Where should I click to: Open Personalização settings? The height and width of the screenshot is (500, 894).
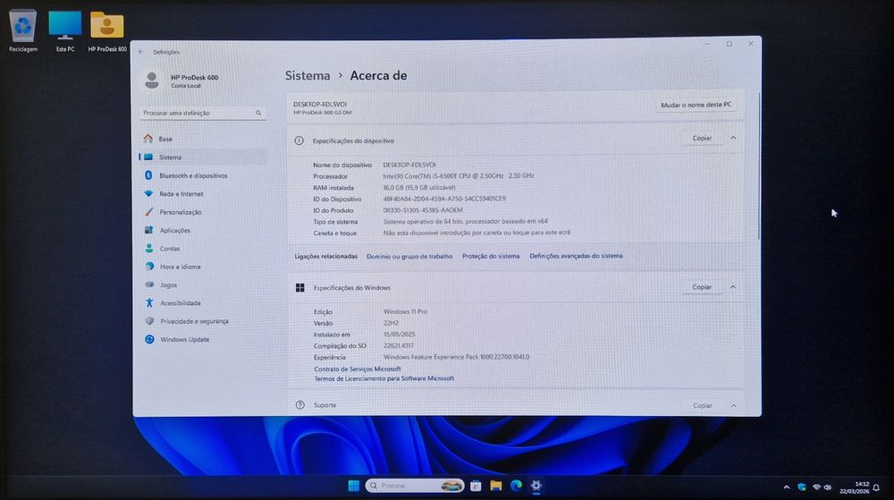[181, 212]
